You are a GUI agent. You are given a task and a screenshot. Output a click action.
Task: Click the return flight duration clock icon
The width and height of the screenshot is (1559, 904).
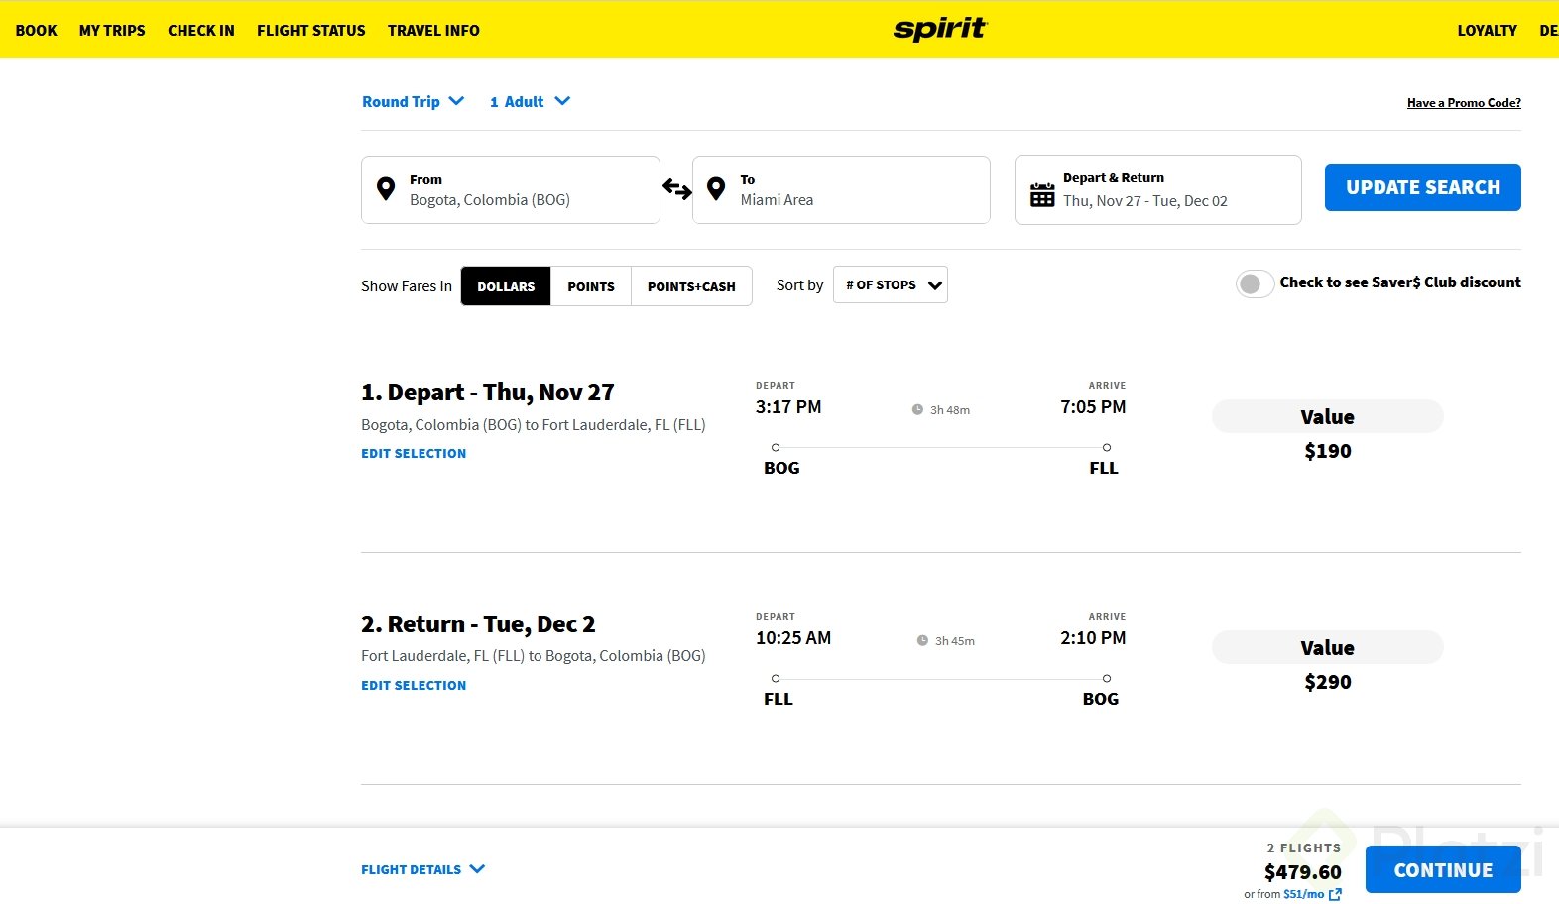click(x=922, y=641)
